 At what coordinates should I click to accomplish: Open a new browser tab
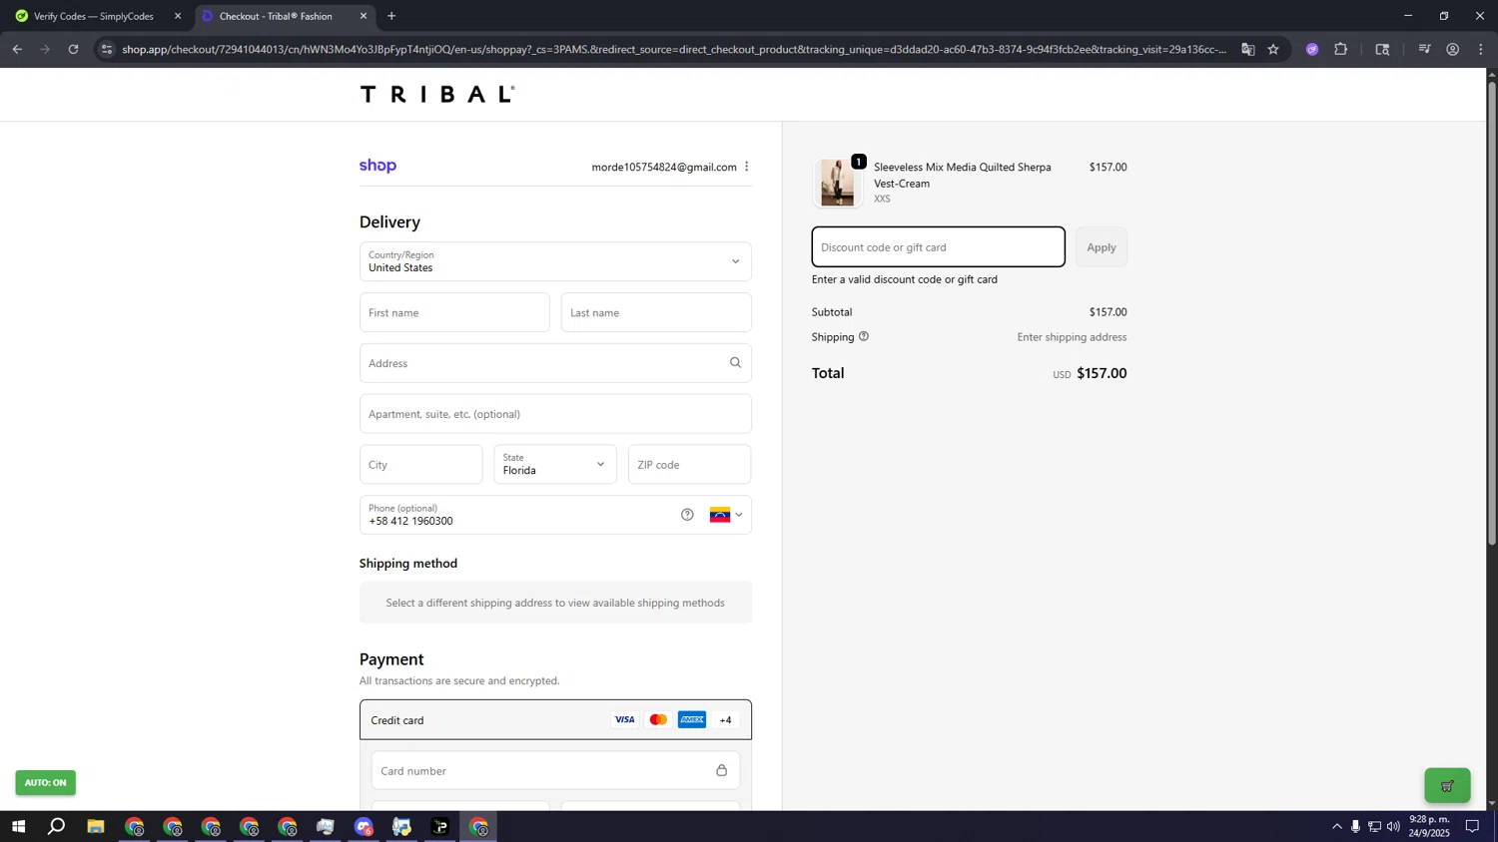click(391, 16)
